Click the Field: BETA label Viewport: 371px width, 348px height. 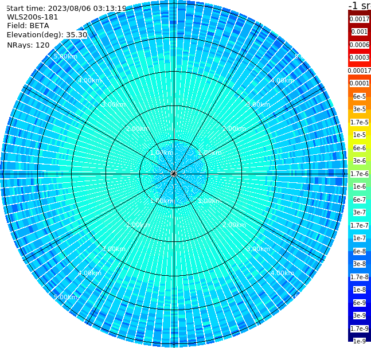[28, 26]
